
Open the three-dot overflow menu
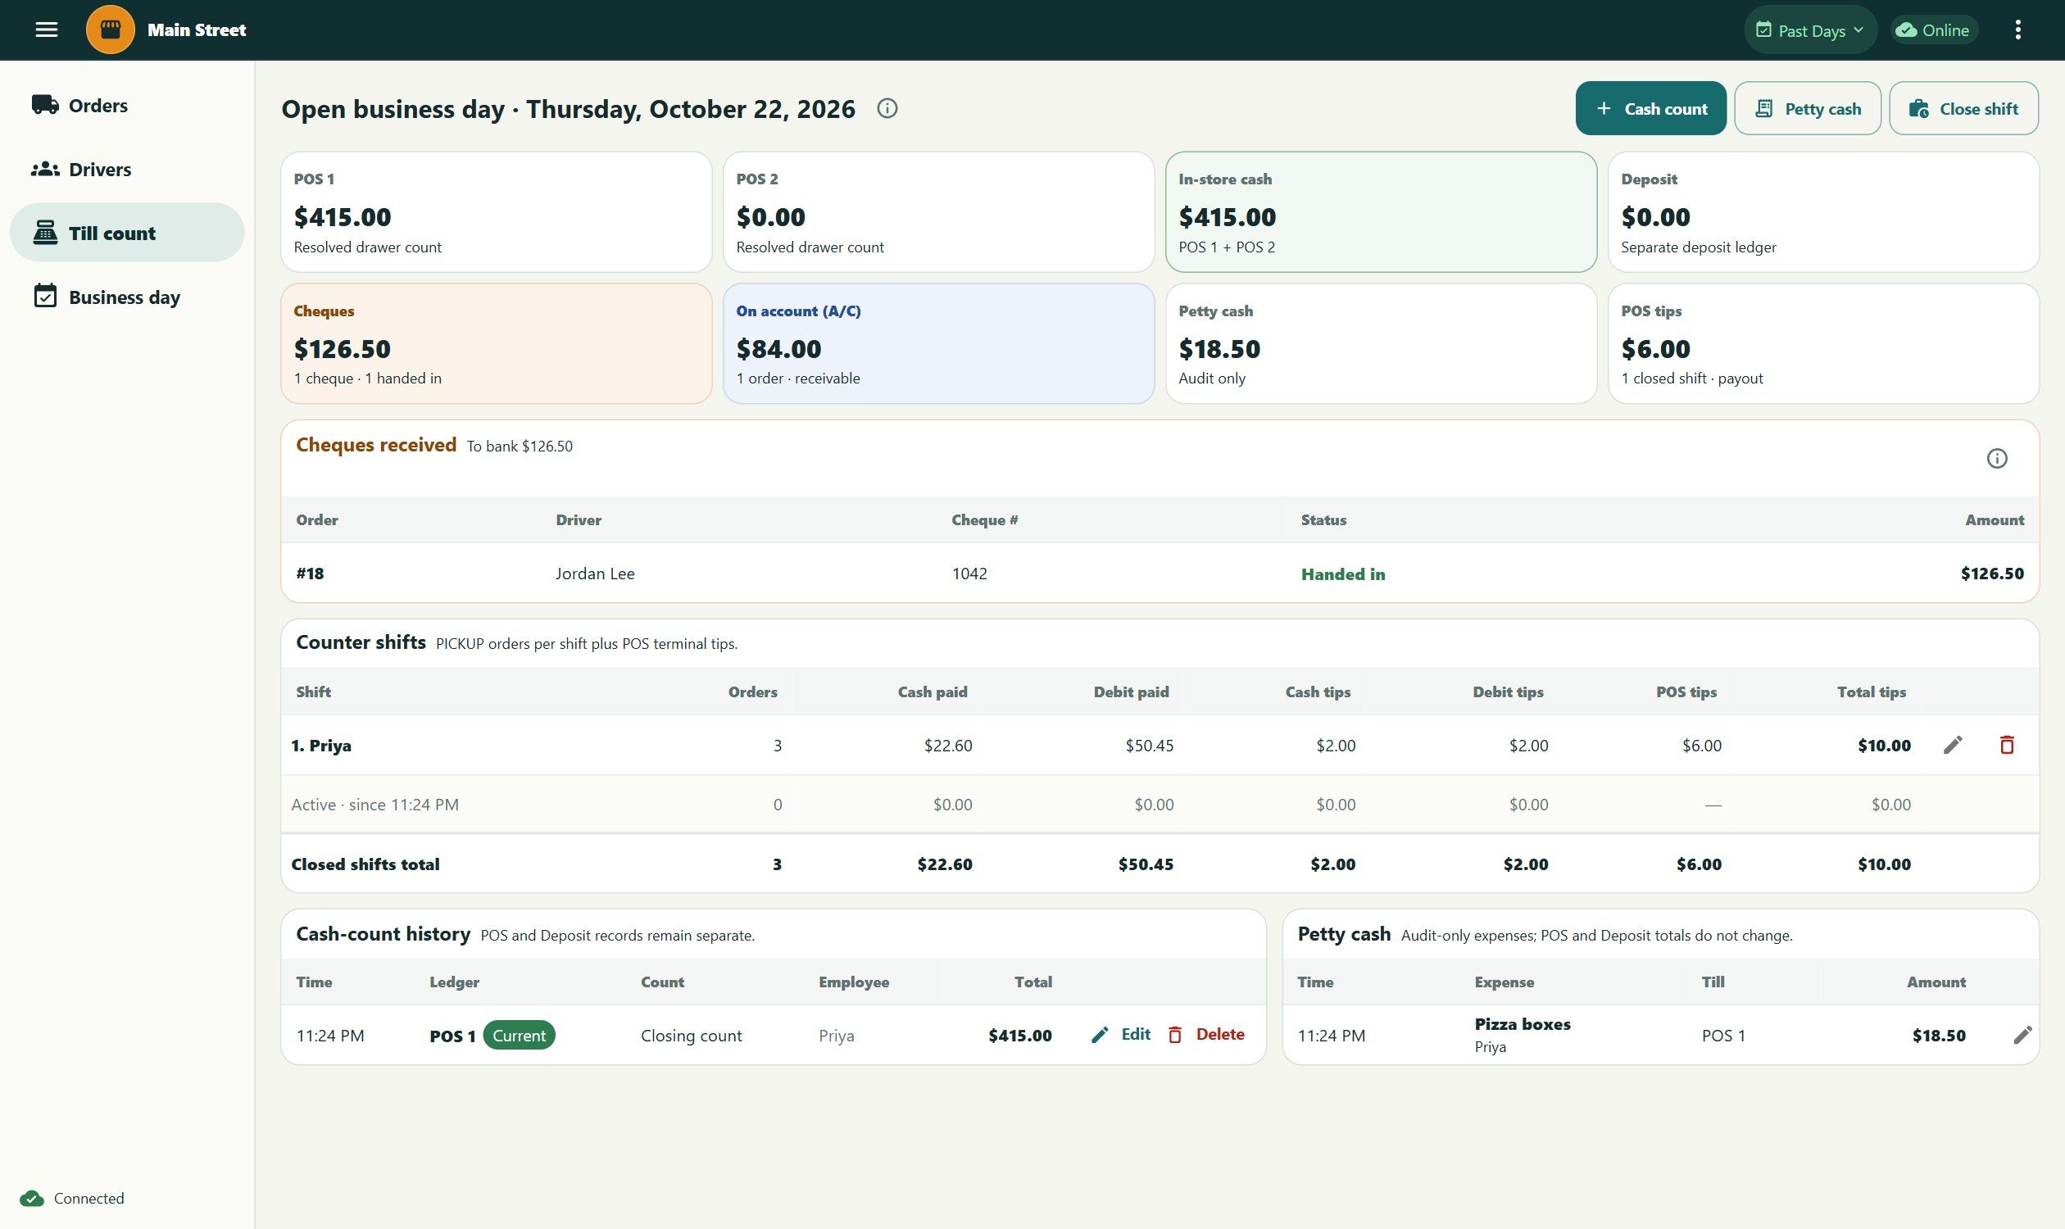(x=2017, y=29)
